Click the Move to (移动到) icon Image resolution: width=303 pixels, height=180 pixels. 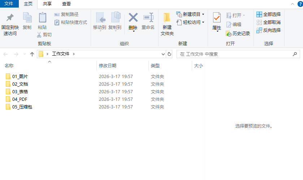(100, 18)
